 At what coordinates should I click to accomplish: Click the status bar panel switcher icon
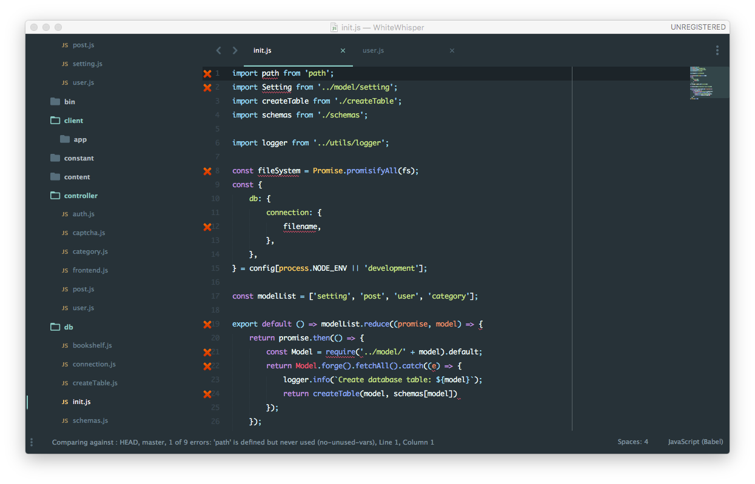[32, 442]
